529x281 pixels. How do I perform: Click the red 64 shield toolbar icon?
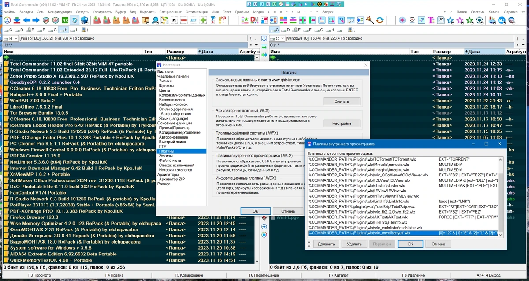click(46, 20)
